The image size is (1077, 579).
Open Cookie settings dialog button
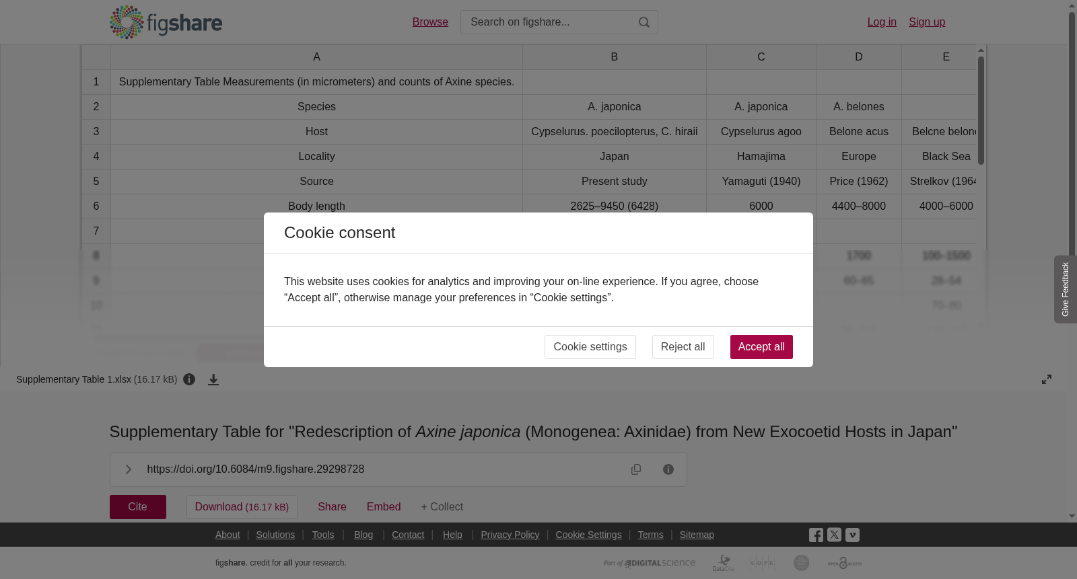coord(590,347)
